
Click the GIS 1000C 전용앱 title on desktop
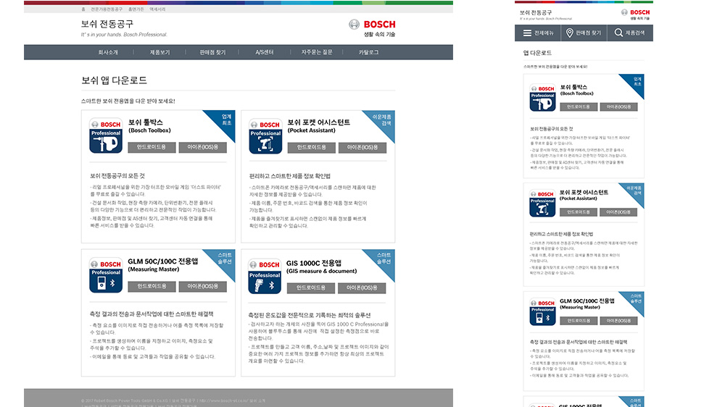pyautogui.click(x=314, y=263)
